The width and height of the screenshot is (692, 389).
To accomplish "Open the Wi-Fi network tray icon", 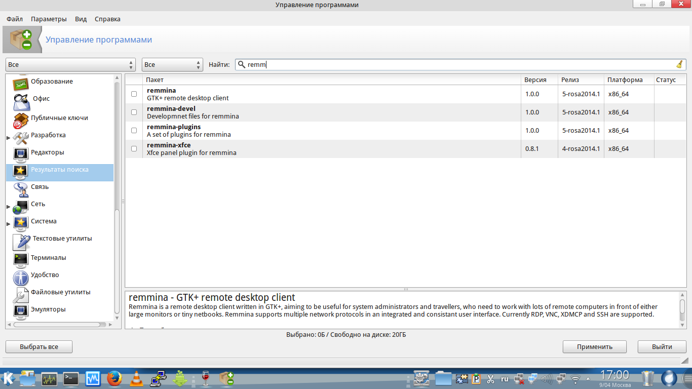I will (575, 378).
